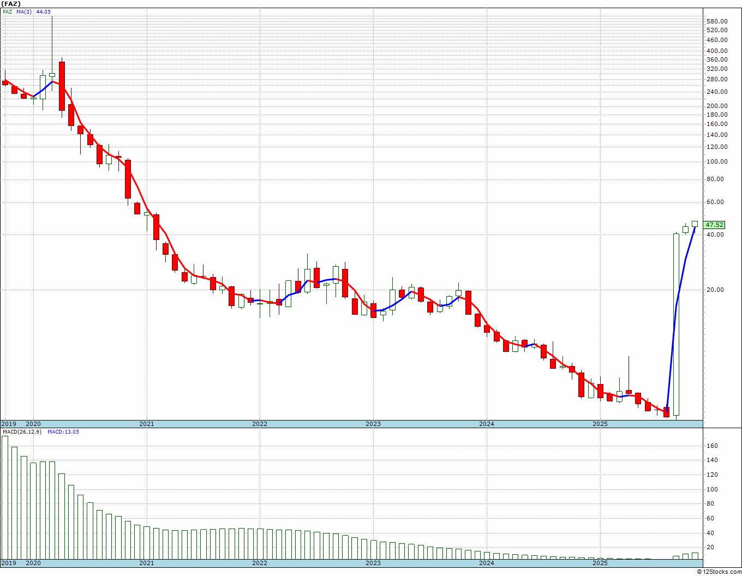Select the 60.00 price axis label
The image size is (742, 576).
click(x=716, y=202)
